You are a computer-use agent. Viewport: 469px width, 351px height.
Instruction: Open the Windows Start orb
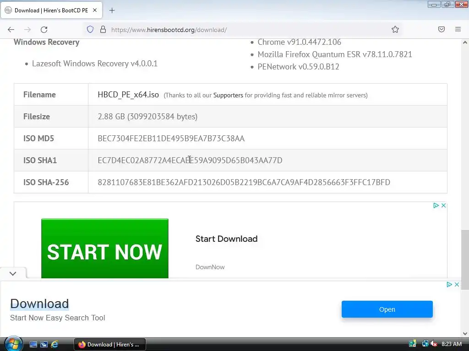tap(13, 344)
